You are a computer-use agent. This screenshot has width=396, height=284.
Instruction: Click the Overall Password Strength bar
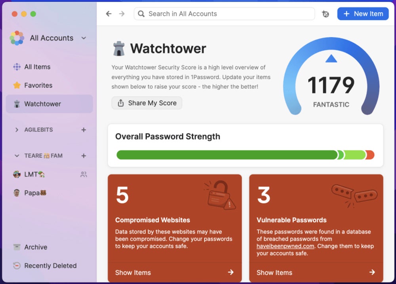pyautogui.click(x=245, y=155)
